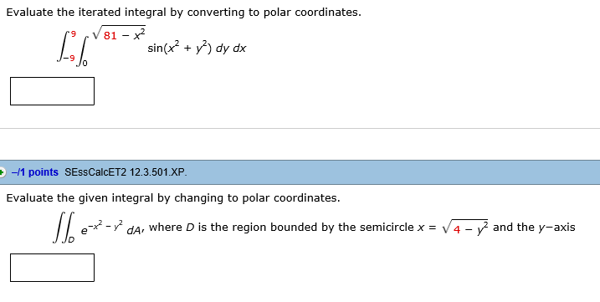The image size is (600, 302).
Task: Click the iterated integral signs from -9 to 9
Action: [x=72, y=48]
